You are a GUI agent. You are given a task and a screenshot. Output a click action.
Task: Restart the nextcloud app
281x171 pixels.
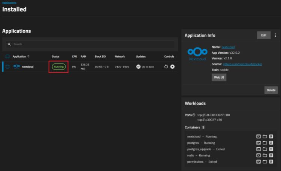(166, 67)
